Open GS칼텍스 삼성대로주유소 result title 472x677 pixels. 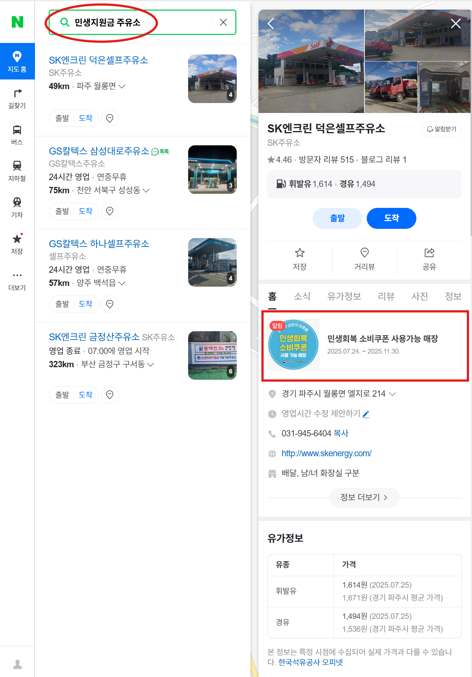99,151
